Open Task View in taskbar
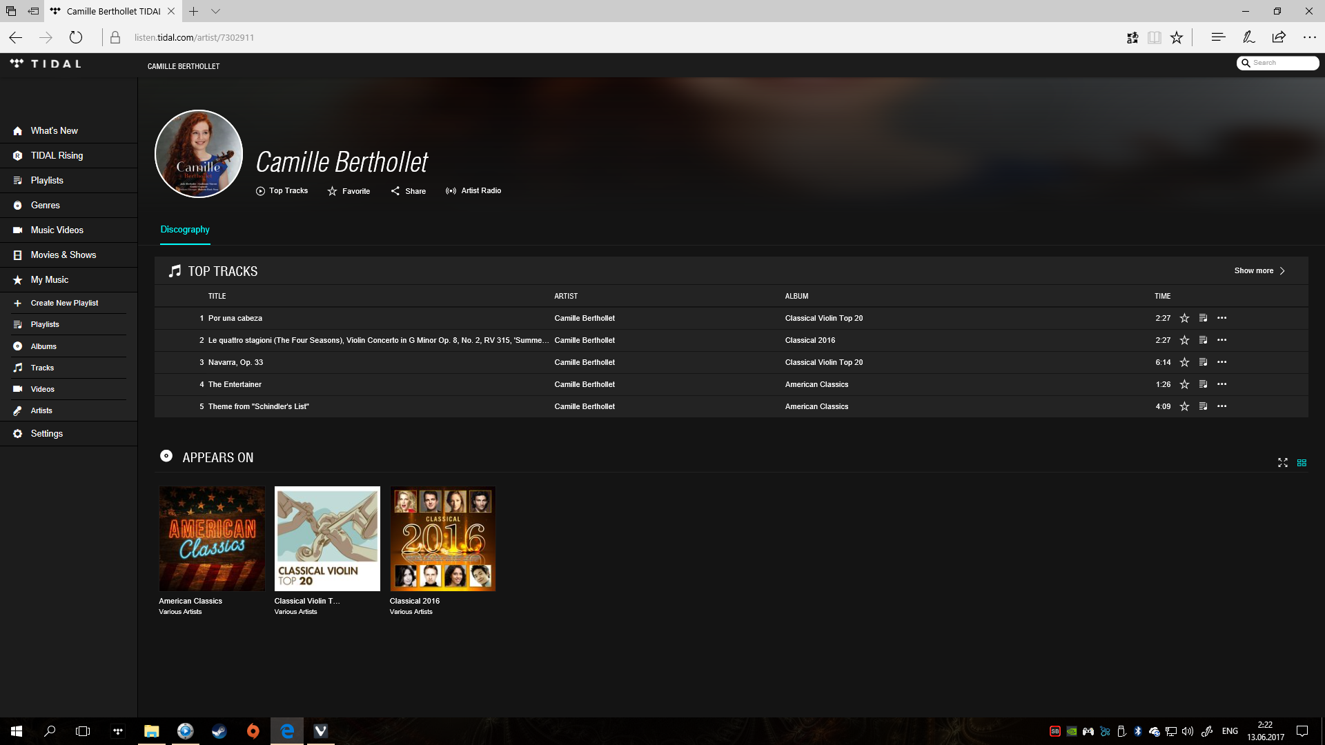Viewport: 1325px width, 745px height. [x=83, y=731]
